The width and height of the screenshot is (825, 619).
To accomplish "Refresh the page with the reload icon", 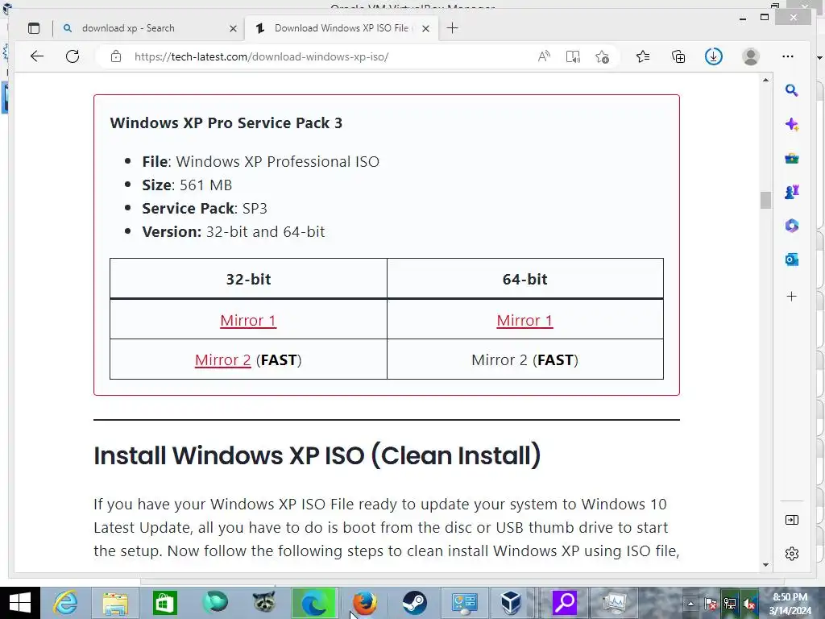I will point(73,56).
